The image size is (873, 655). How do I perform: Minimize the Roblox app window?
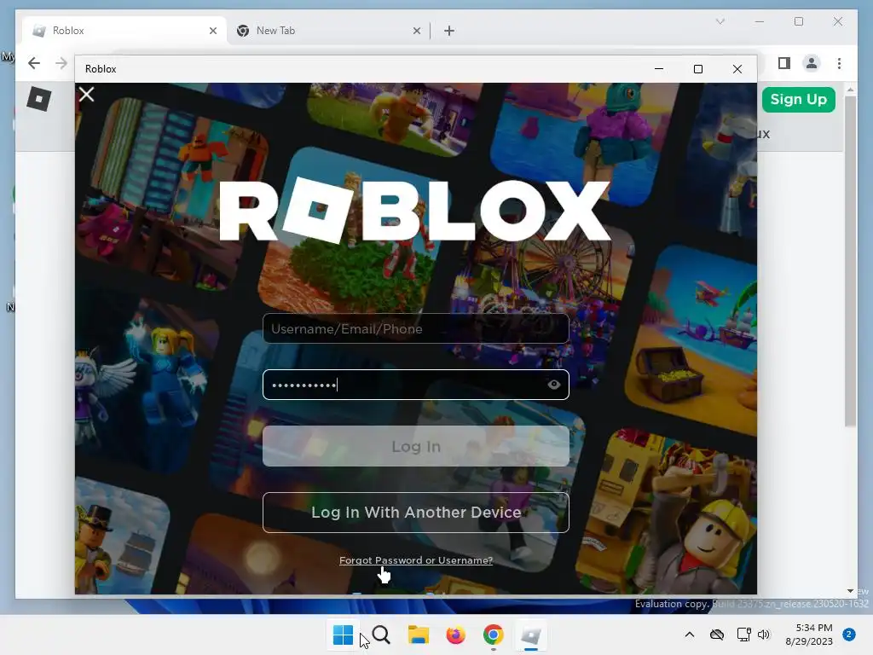659,68
